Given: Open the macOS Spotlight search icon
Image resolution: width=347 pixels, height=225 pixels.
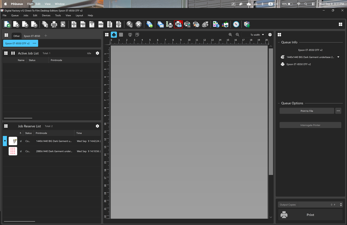Looking at the screenshot, I should tap(306, 4).
